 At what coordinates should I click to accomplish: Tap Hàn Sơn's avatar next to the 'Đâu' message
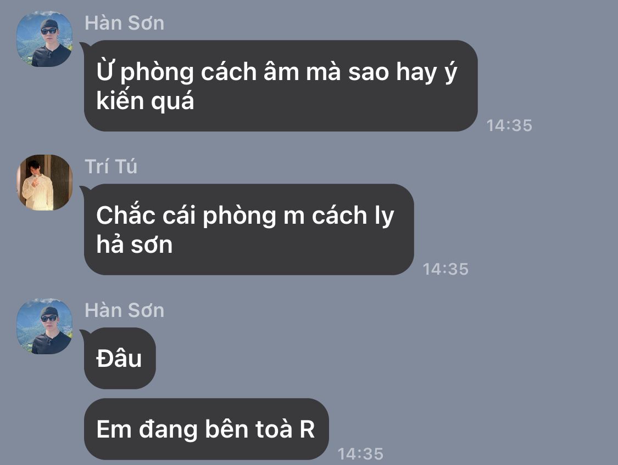[x=44, y=326]
